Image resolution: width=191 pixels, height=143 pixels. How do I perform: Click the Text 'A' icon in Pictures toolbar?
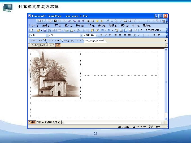[x=45, y=21]
